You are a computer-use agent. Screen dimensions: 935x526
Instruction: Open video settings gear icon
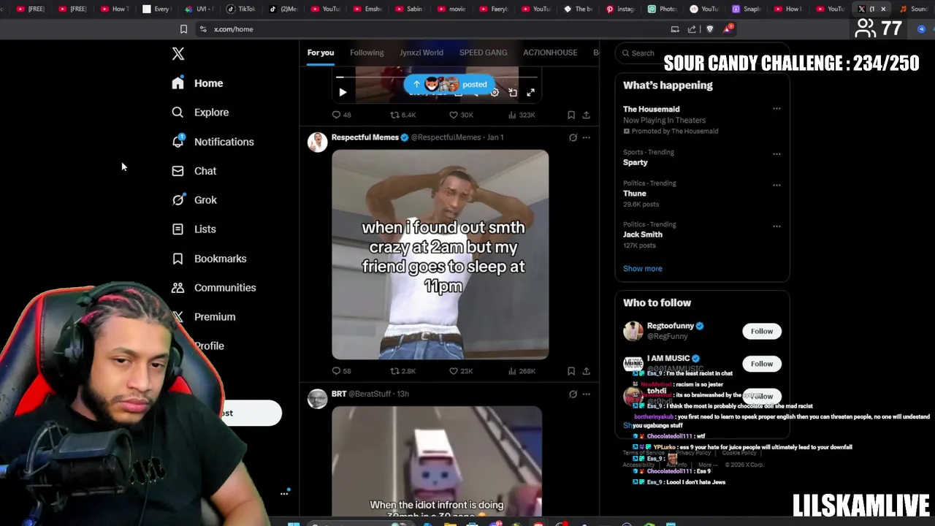coord(495,93)
